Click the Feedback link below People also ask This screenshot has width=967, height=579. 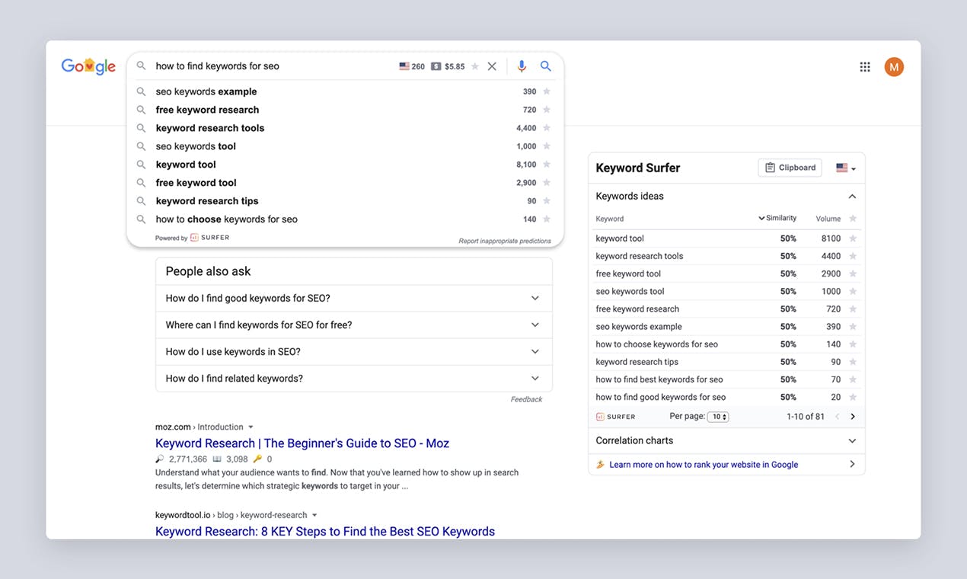click(526, 399)
